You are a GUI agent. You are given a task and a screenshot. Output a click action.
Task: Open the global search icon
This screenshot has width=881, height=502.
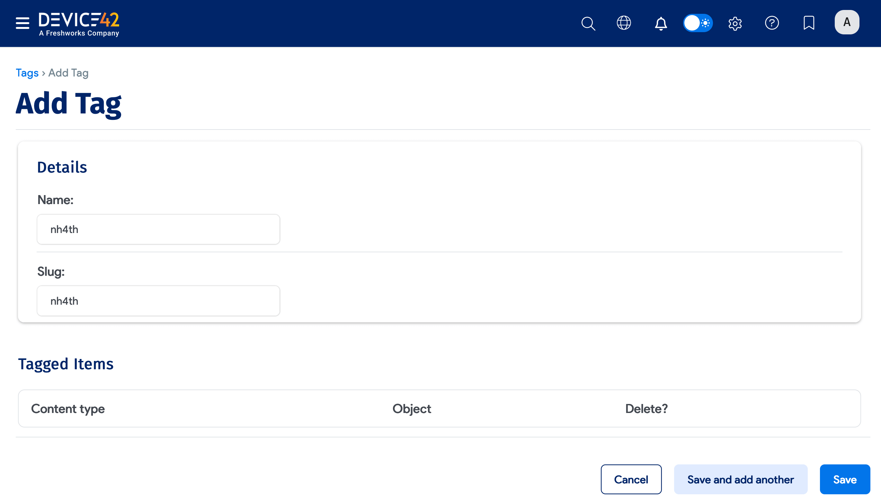pos(588,23)
